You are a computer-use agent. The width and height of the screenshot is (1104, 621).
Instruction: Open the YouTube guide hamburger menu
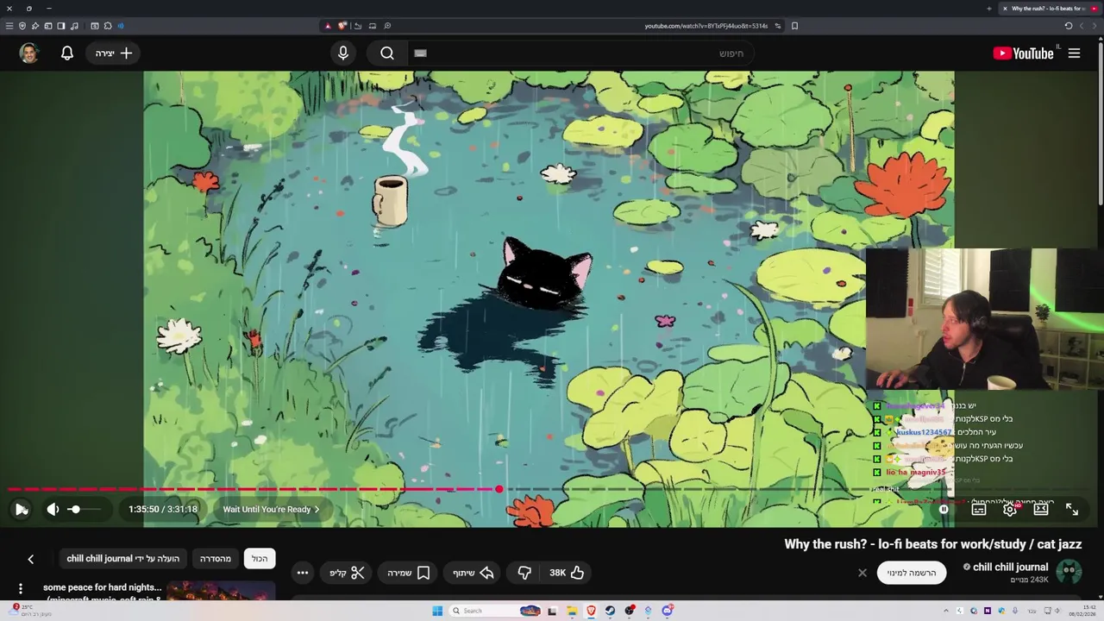click(1075, 53)
